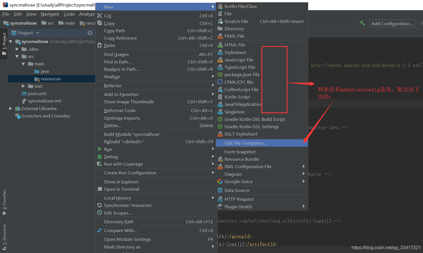Collapse the main folder node

click(x=23, y=64)
